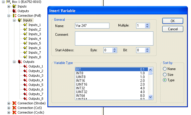The width and height of the screenshot is (191, 115).
Task: Click the Box 1 (EL6752-0010) device icon
Action: 9,2
